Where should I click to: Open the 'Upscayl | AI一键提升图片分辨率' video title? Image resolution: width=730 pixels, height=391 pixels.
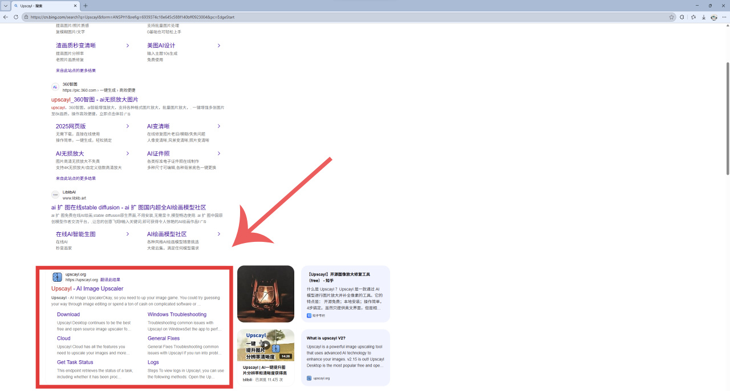pyautogui.click(x=265, y=370)
